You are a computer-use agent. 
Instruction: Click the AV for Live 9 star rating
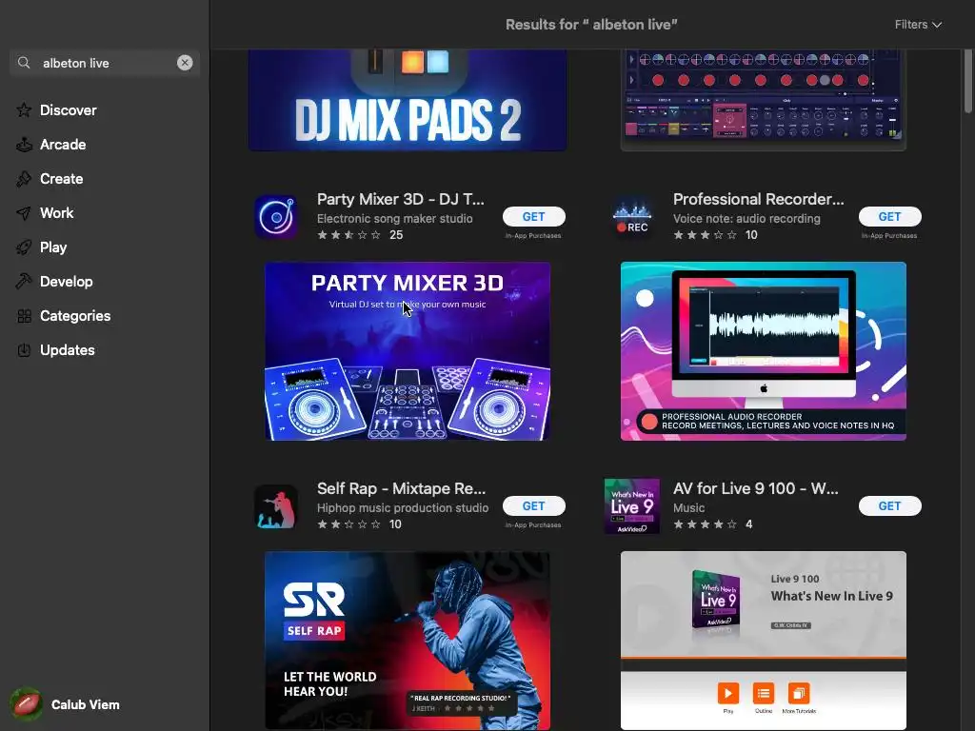[706, 524]
